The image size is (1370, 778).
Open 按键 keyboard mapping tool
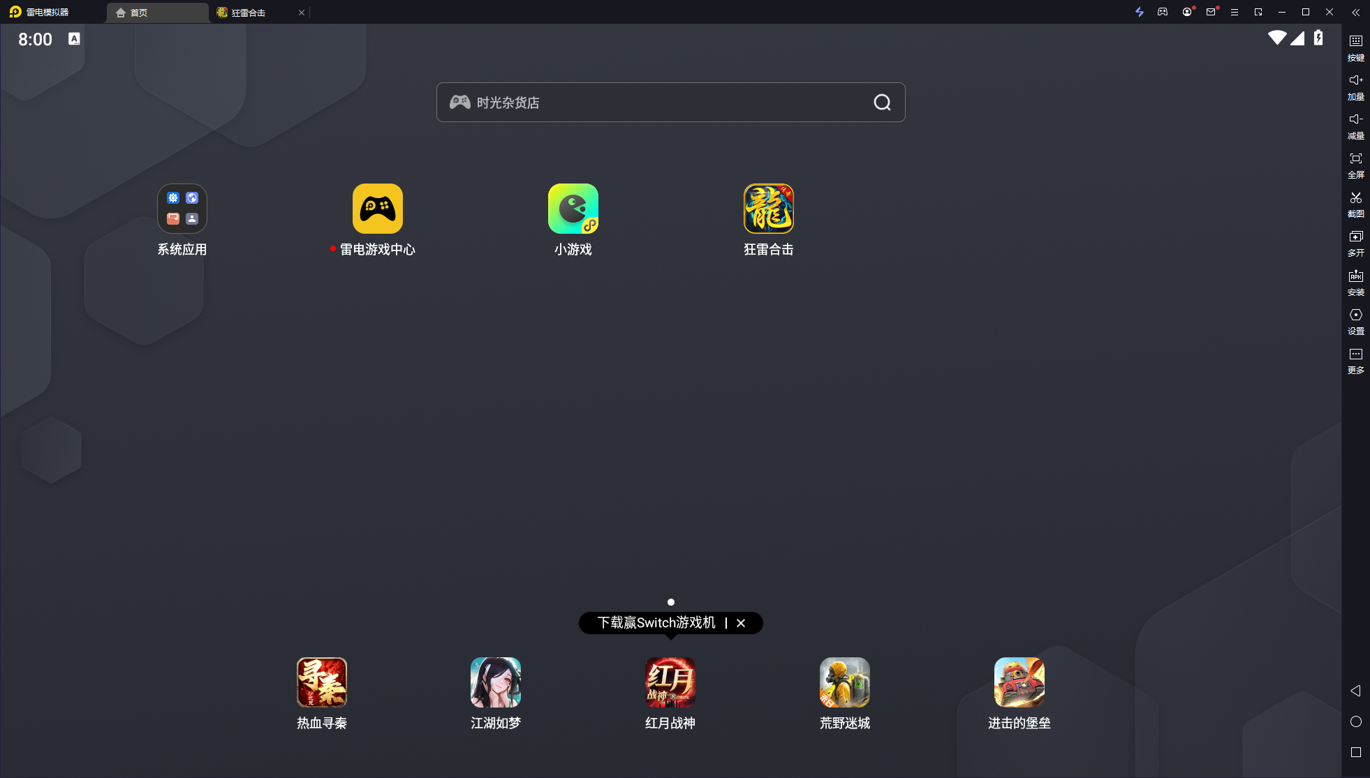[1356, 48]
